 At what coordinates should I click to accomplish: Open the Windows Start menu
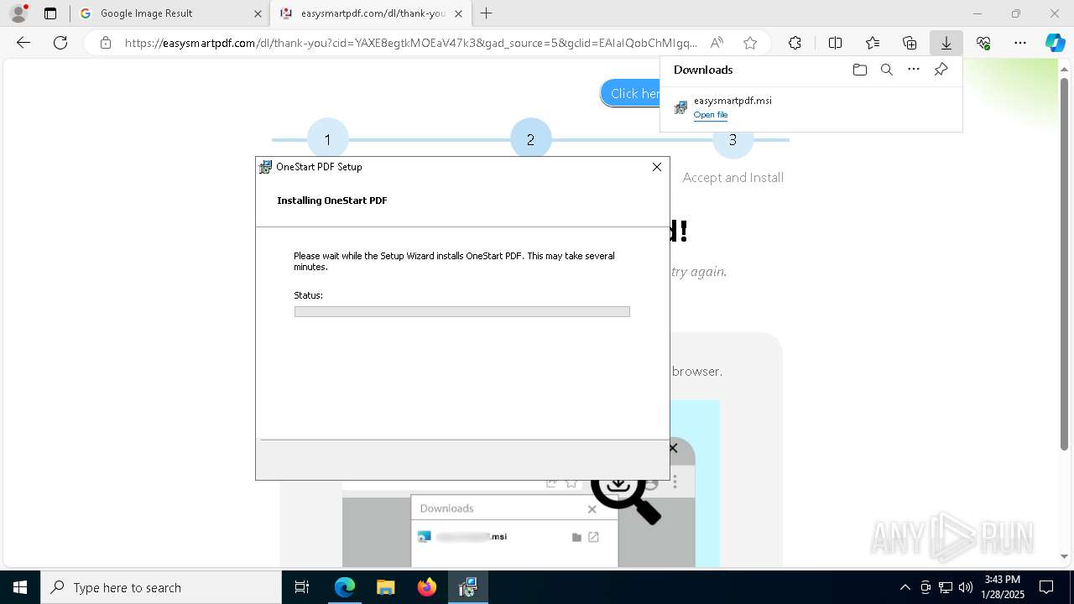(20, 587)
